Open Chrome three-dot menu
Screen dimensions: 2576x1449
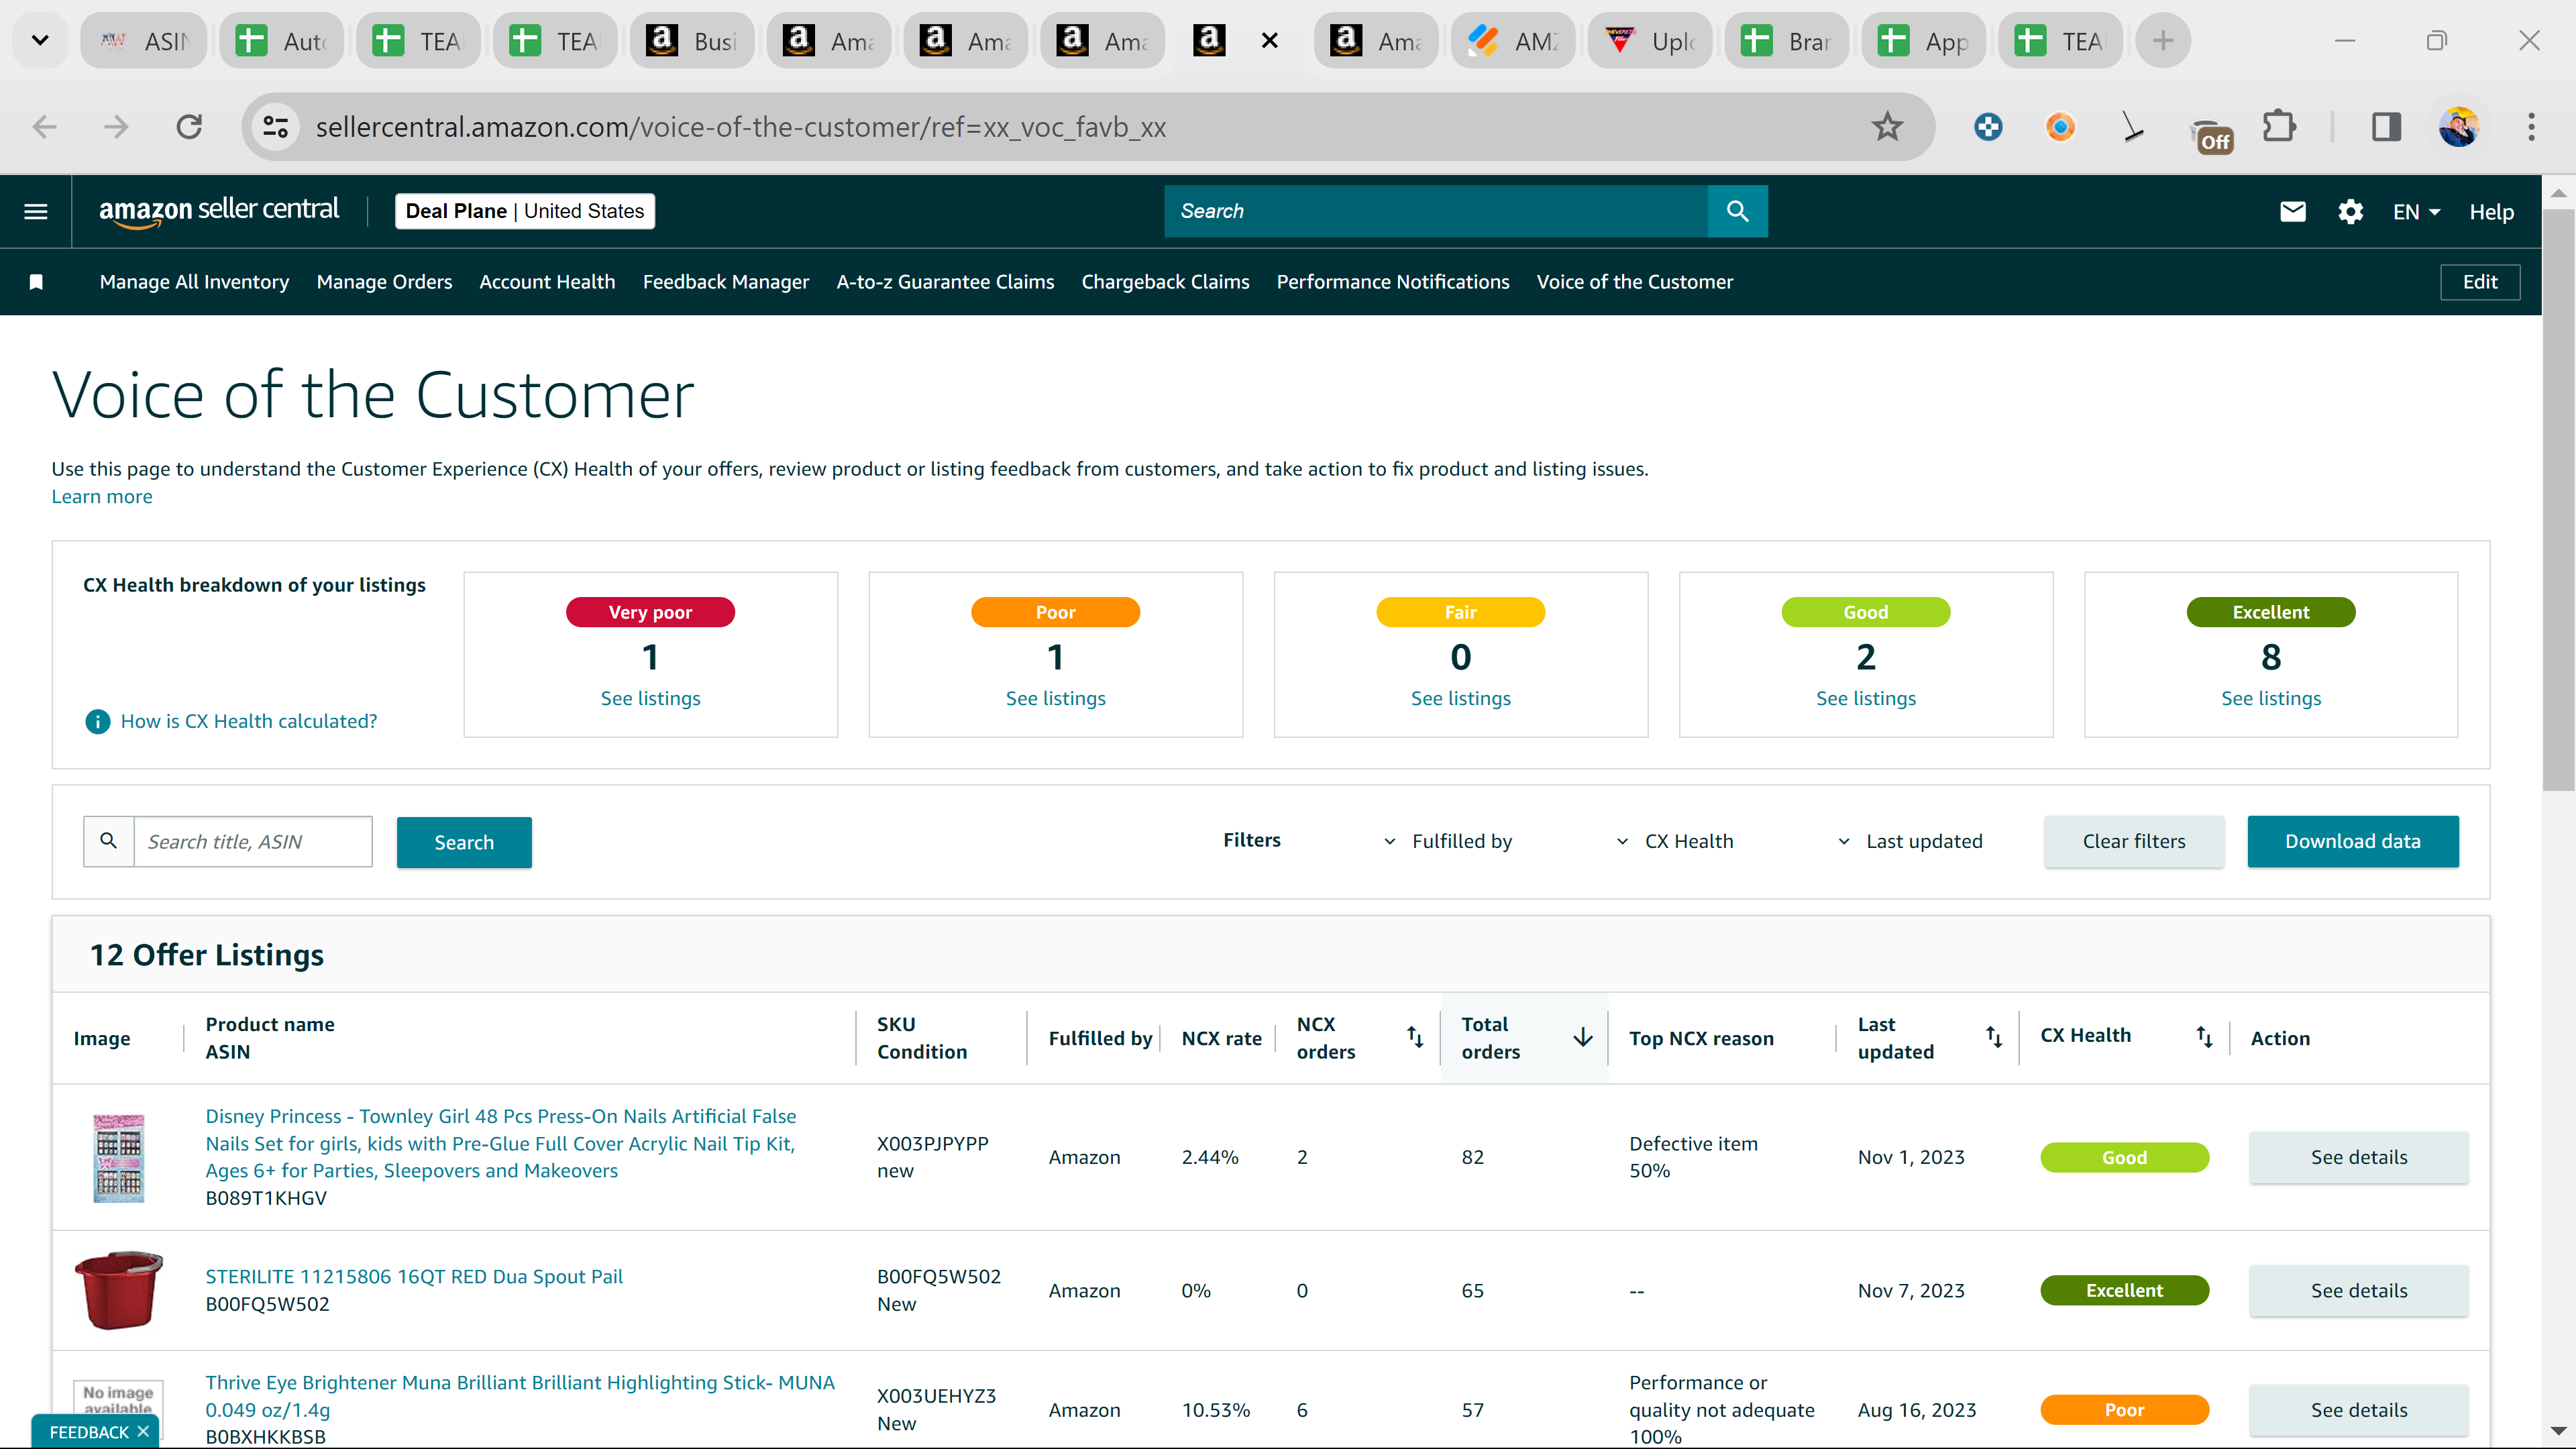[x=2531, y=127]
